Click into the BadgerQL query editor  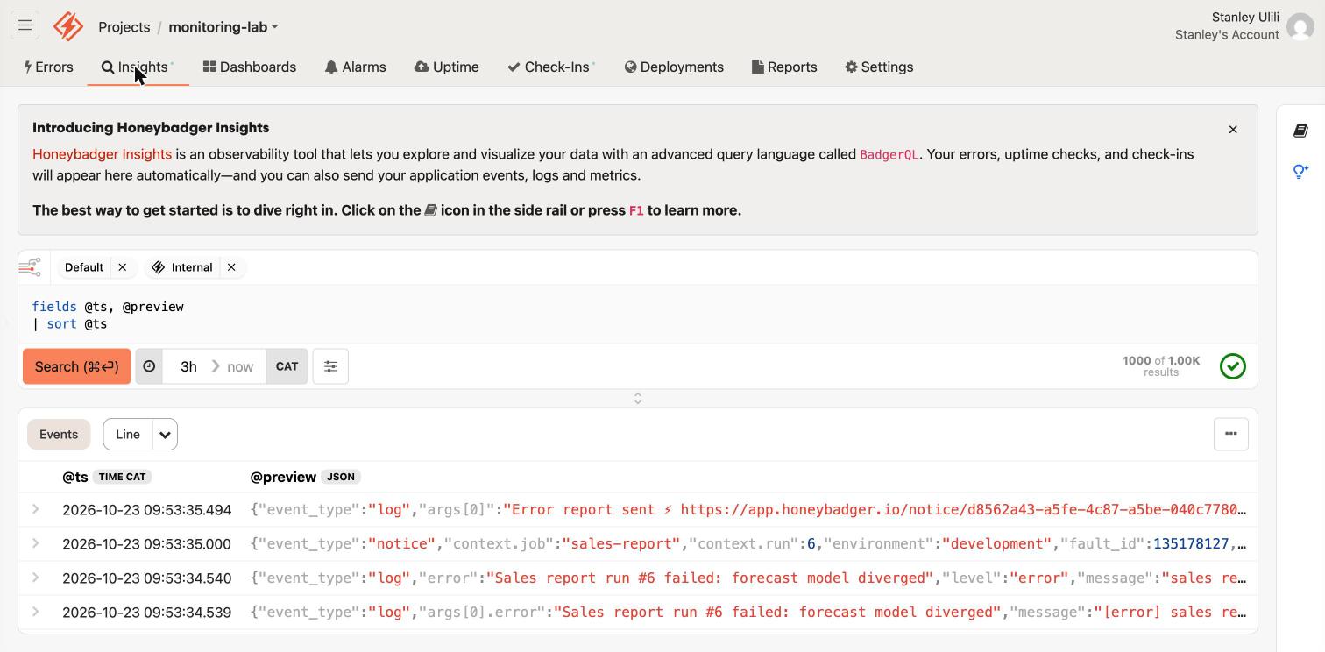(638, 315)
